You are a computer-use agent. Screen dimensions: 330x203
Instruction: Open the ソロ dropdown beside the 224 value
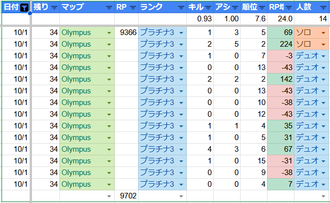point(323,44)
